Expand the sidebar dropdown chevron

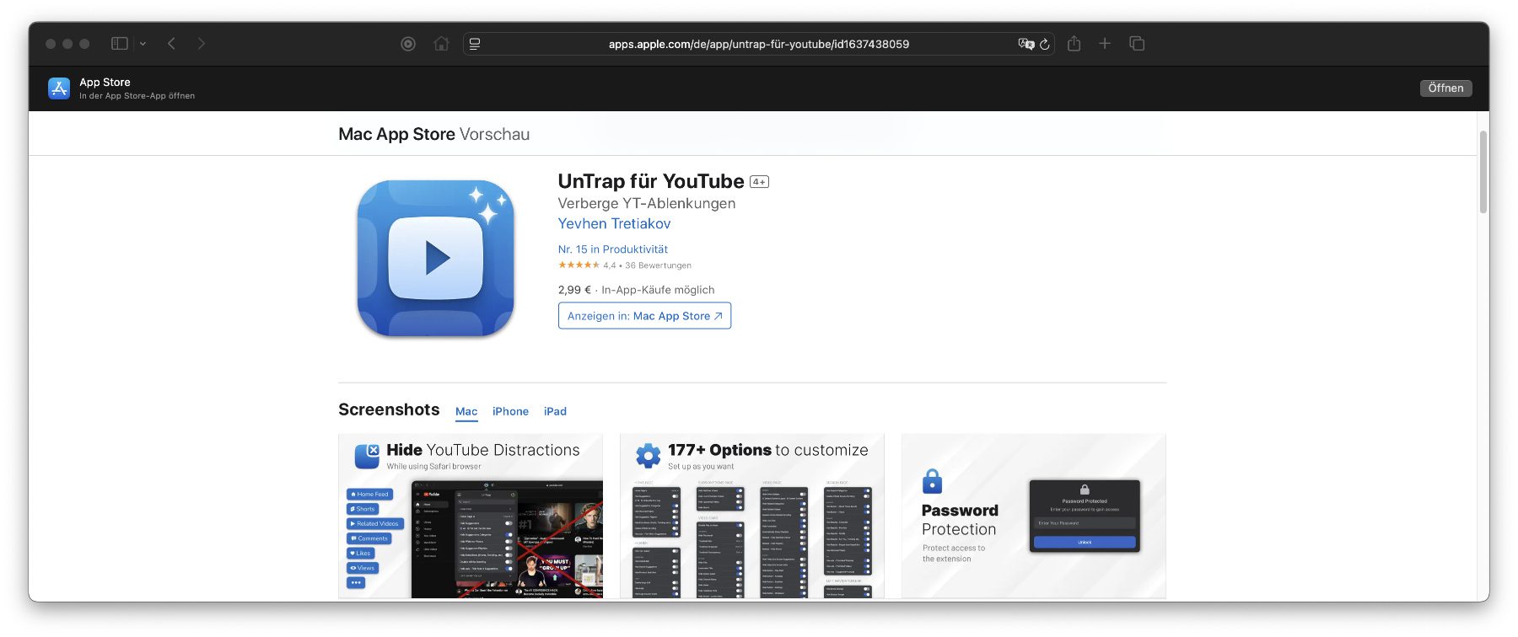point(143,44)
